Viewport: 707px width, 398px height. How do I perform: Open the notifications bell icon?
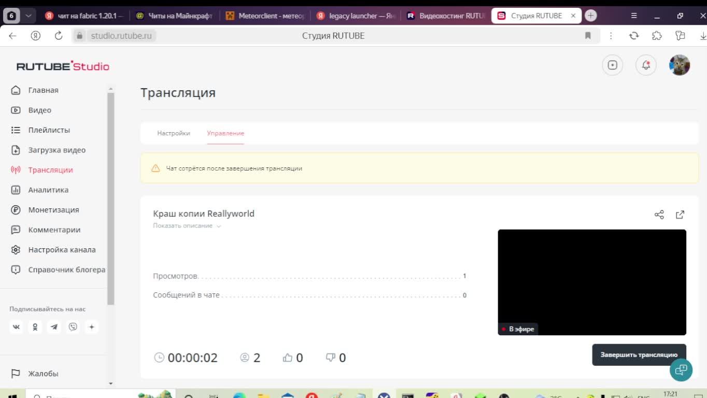[x=646, y=65]
